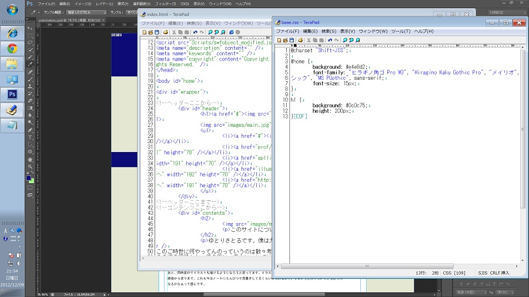This screenshot has width=529, height=297.
Task: Select the Eraser tool
Action: pos(30,101)
